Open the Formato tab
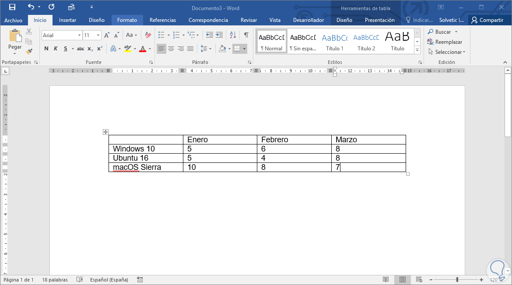The image size is (512, 285). click(x=127, y=20)
